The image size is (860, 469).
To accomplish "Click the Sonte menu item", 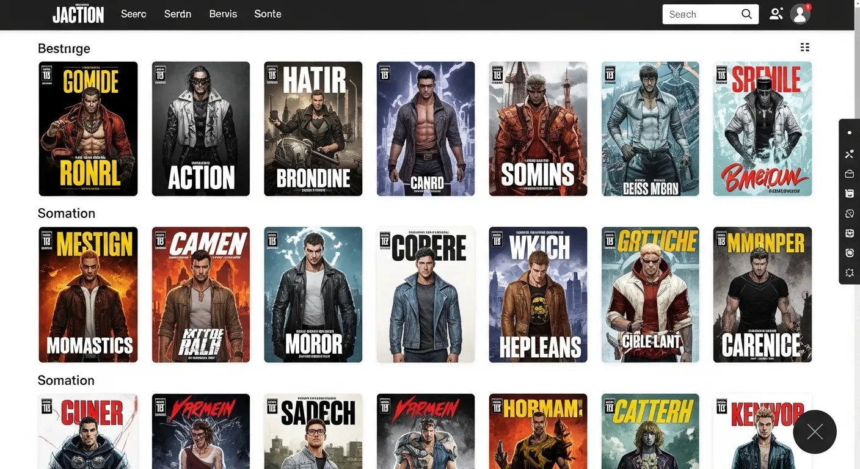I will pyautogui.click(x=268, y=14).
